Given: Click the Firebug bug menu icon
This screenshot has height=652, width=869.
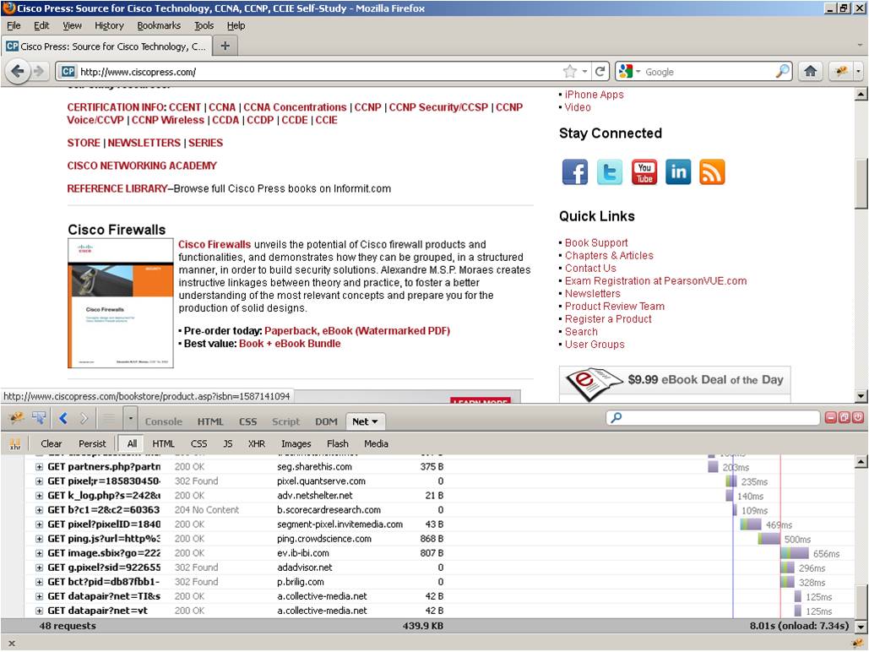Looking at the screenshot, I should pos(16,418).
